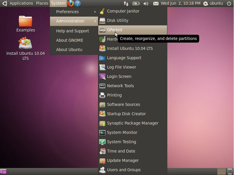Open the volume speaker indicator

146,3
